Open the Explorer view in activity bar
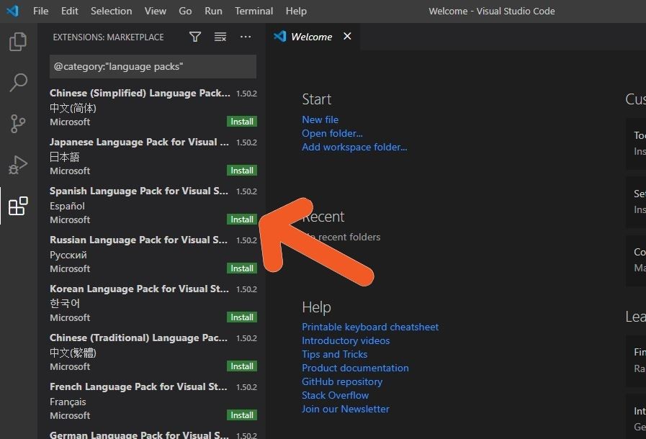646x439 pixels. (18, 42)
